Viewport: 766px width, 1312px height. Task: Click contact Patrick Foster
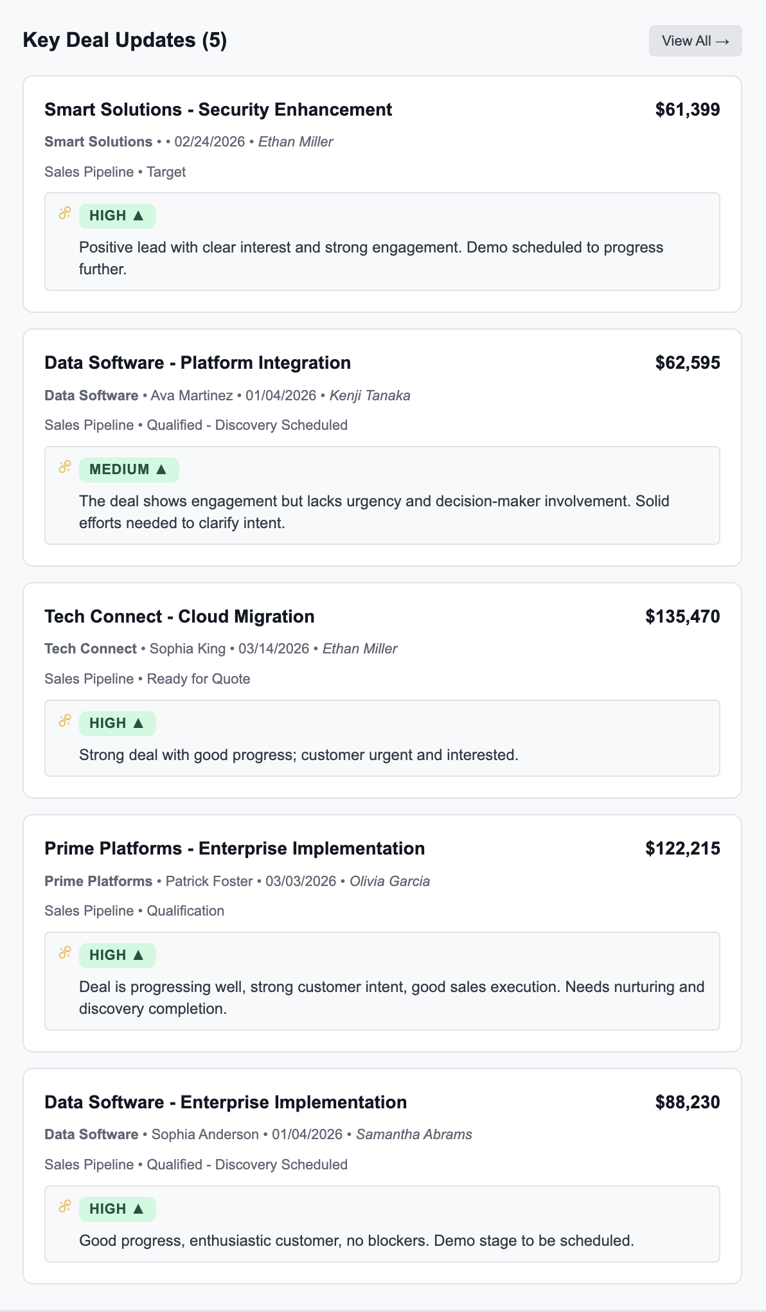pos(209,882)
